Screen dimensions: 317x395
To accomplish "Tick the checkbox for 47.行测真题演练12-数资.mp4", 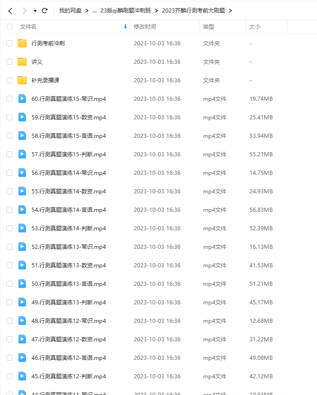I will (10, 339).
